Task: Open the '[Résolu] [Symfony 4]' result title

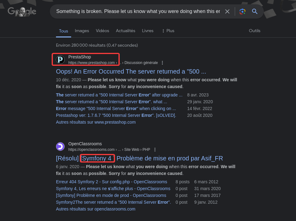Action: pos(139,158)
